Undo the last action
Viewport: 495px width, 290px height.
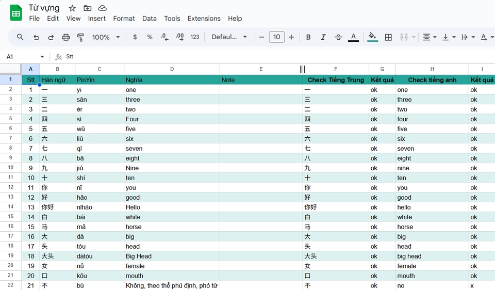click(36, 37)
